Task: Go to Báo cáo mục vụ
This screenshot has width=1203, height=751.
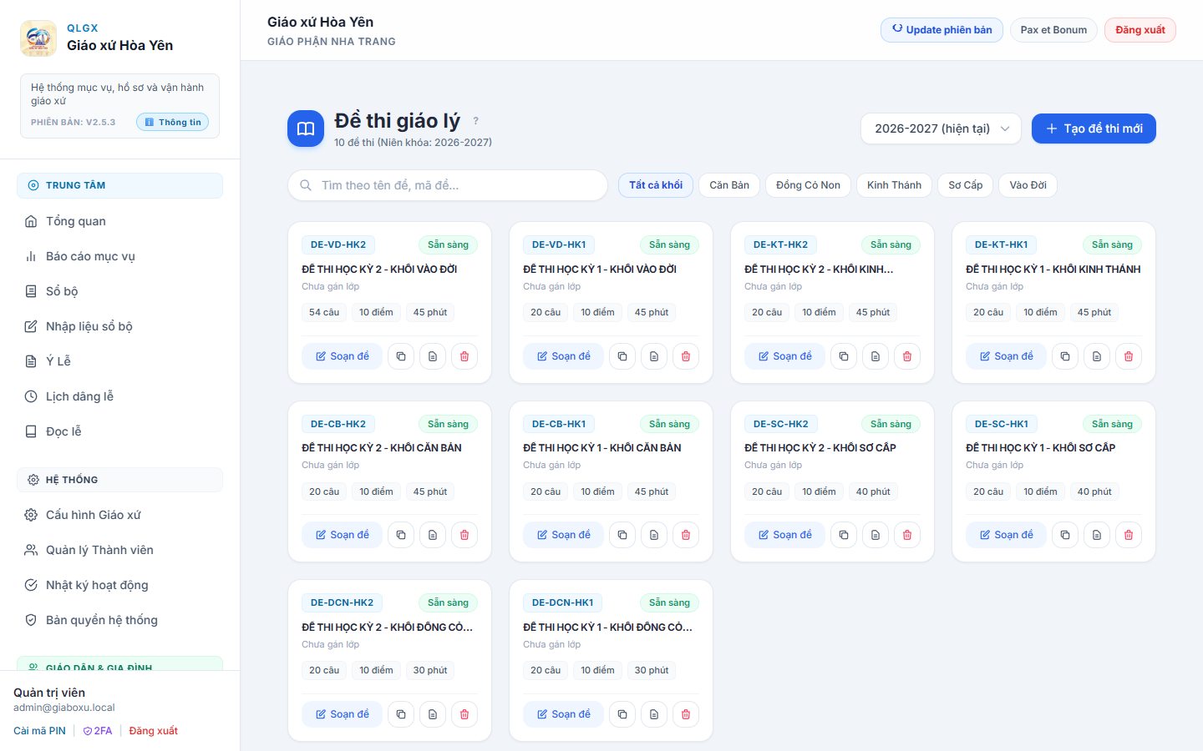Action: 119,256
